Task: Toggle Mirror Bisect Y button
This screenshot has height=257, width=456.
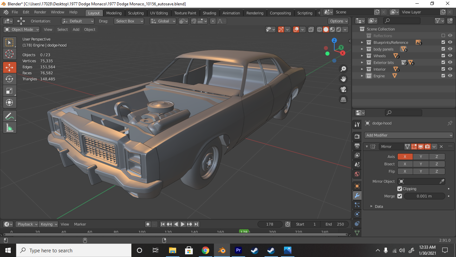Action: [x=421, y=164]
